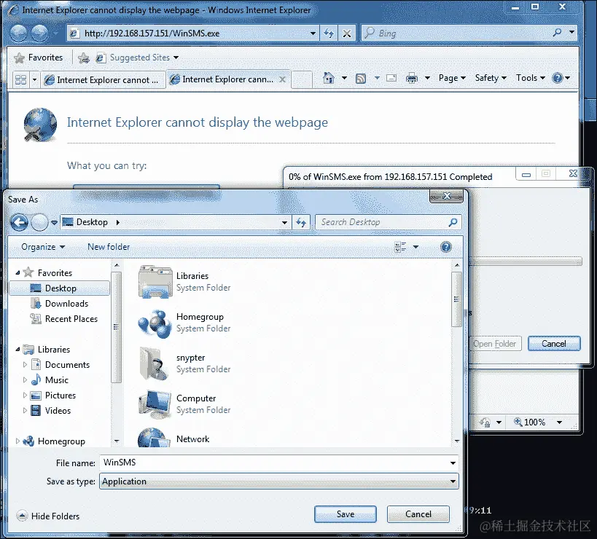Collapse Libraries tree node in sidebar
597x539 pixels.
click(17, 349)
